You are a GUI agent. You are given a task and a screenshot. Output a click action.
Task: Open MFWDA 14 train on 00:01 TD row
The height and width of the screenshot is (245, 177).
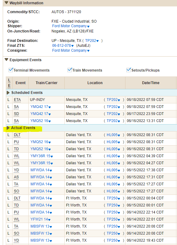tap(41, 205)
